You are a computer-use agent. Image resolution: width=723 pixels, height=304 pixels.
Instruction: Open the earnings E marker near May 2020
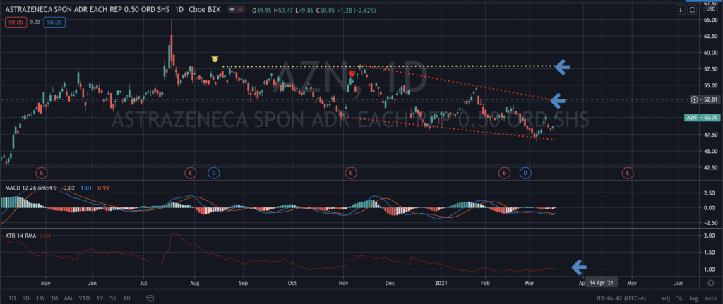41,173
